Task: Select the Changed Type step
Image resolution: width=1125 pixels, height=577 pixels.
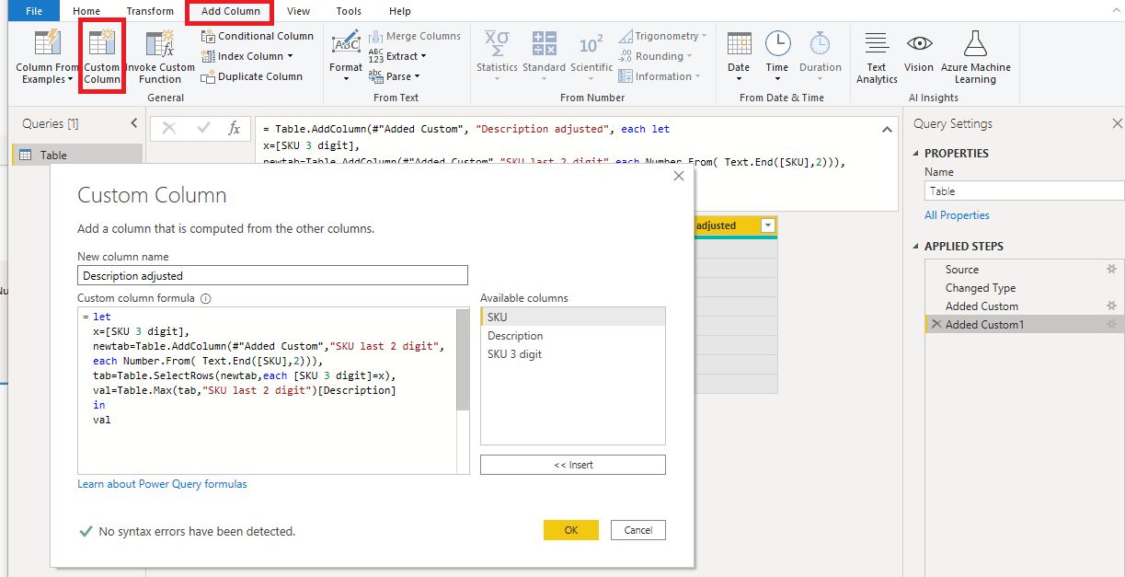Action: (981, 288)
